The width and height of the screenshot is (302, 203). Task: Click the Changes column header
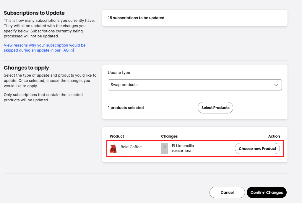point(169,136)
